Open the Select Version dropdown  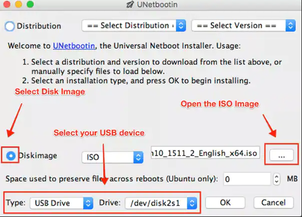[243, 25]
